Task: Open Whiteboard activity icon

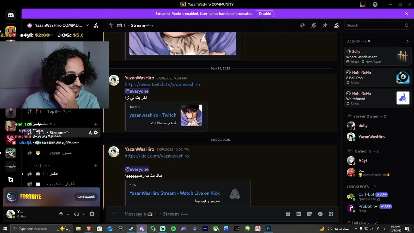Action: pos(403,98)
